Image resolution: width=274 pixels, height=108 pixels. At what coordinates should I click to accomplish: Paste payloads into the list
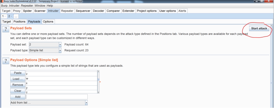18,73
